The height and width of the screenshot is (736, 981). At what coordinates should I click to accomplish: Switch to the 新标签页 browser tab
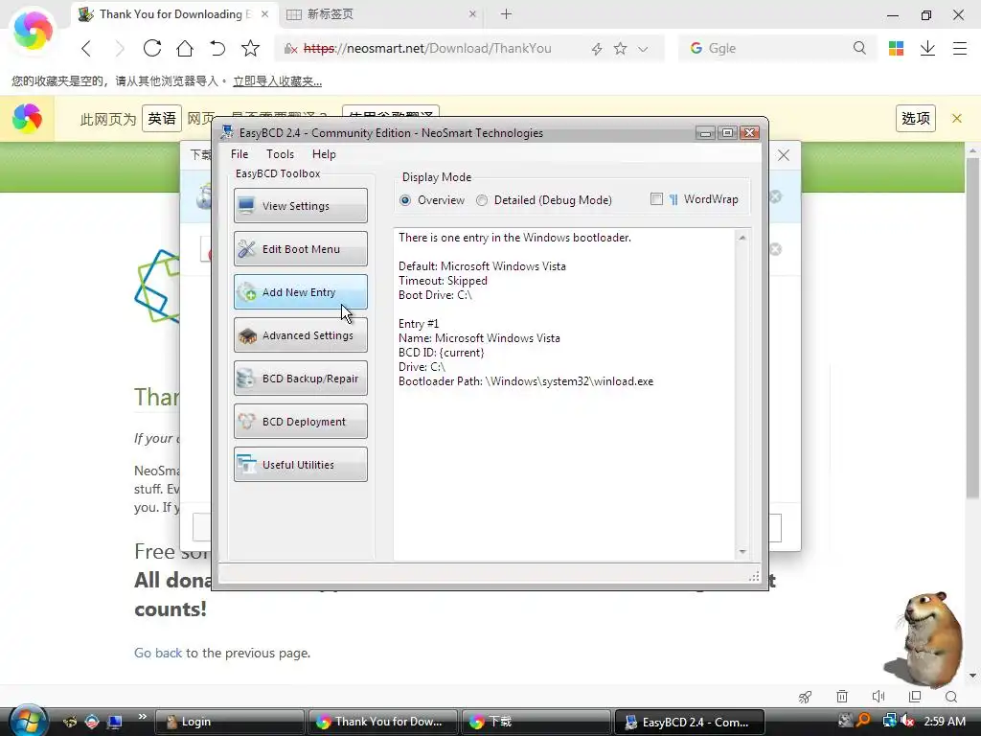click(381, 14)
